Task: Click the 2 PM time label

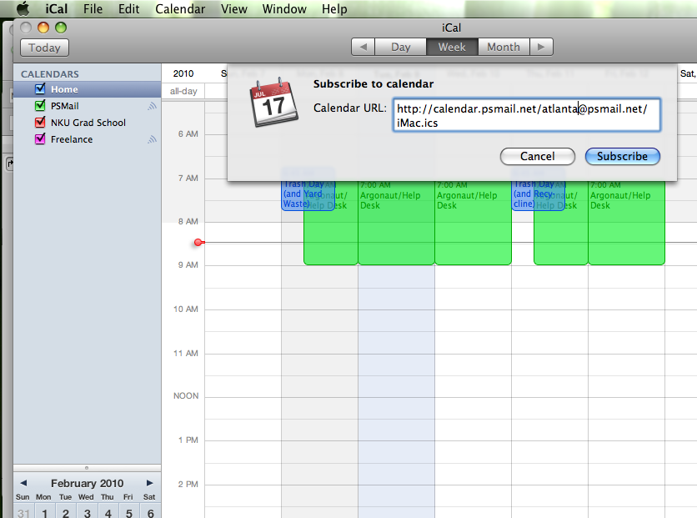Action: click(188, 484)
